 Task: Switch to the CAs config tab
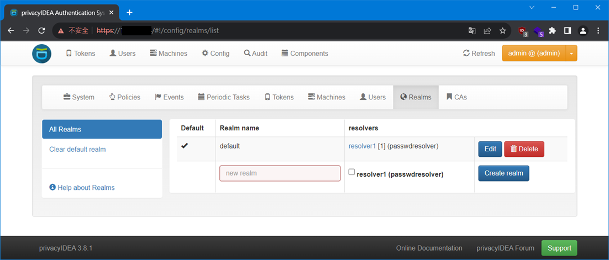click(x=456, y=97)
